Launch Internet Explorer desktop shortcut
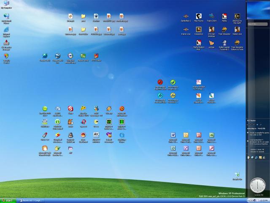This screenshot has width=270, height=203. click(x=6, y=32)
